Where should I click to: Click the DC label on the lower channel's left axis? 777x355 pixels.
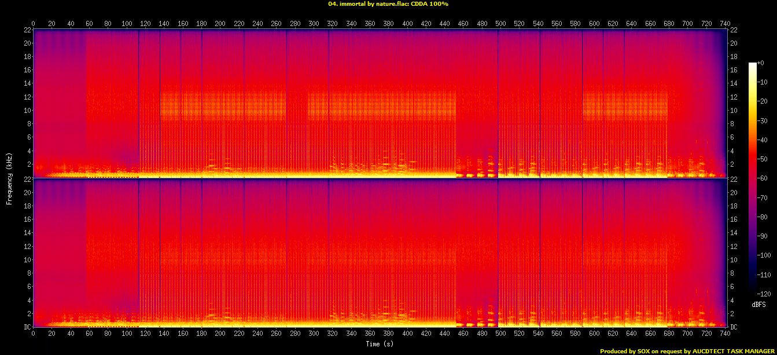tap(27, 327)
